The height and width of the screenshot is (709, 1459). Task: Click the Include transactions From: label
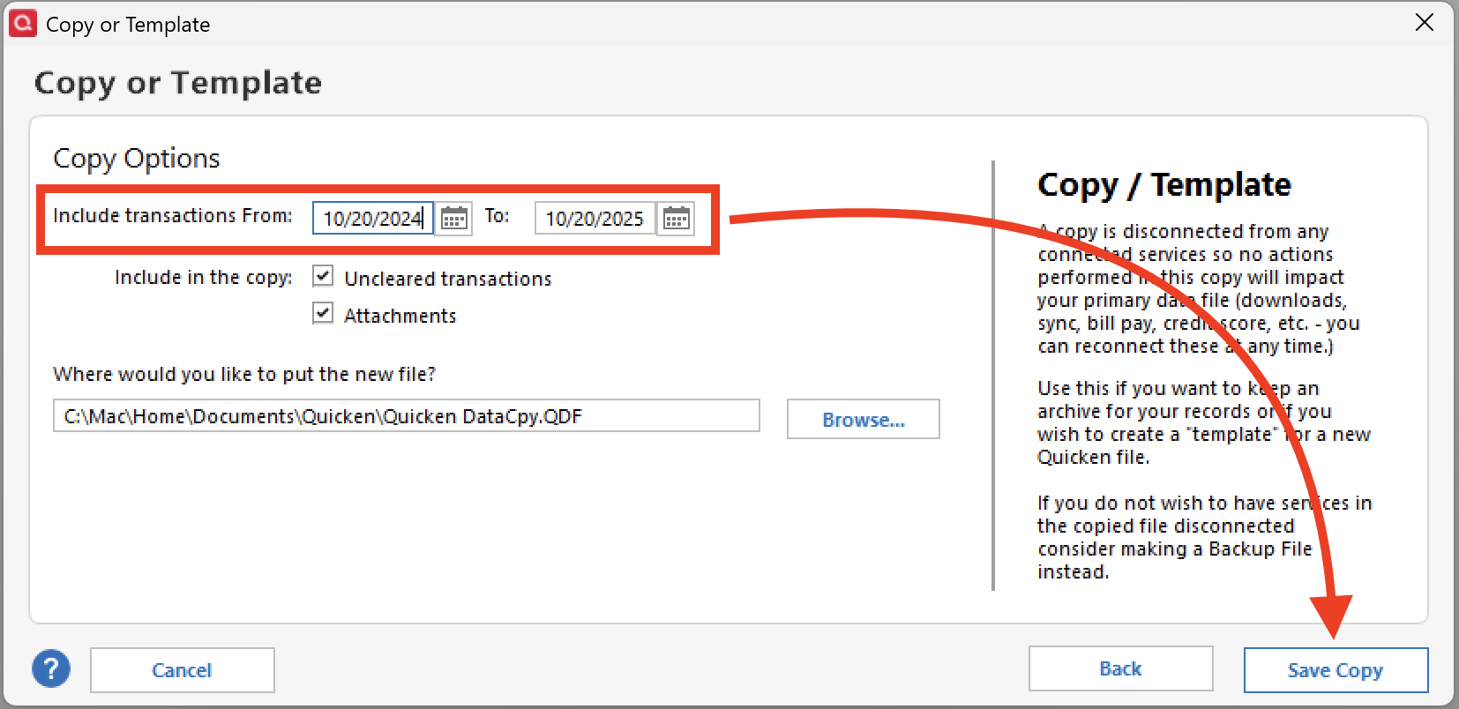tap(173, 216)
